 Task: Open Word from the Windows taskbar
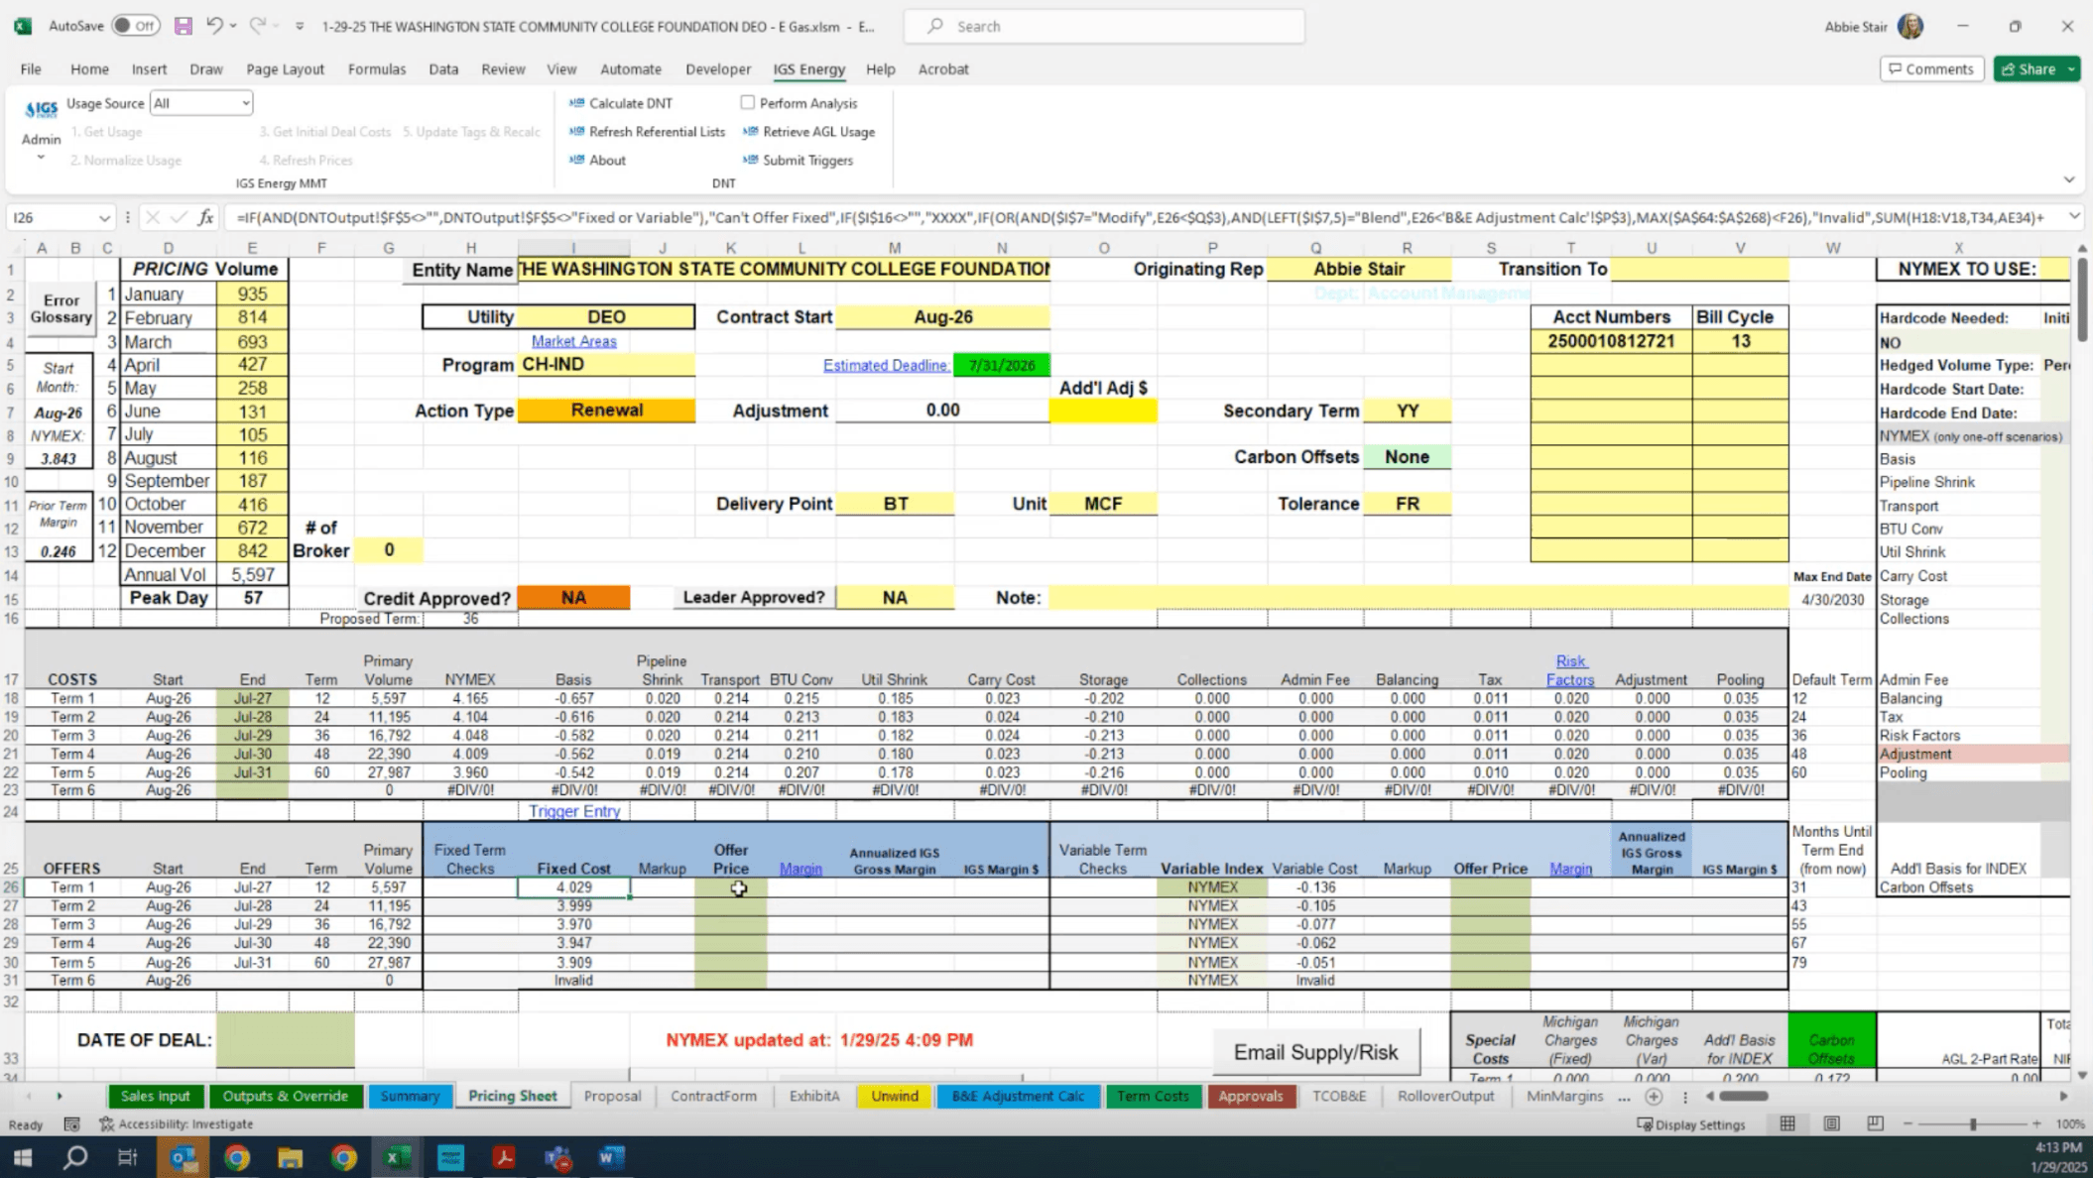(610, 1157)
